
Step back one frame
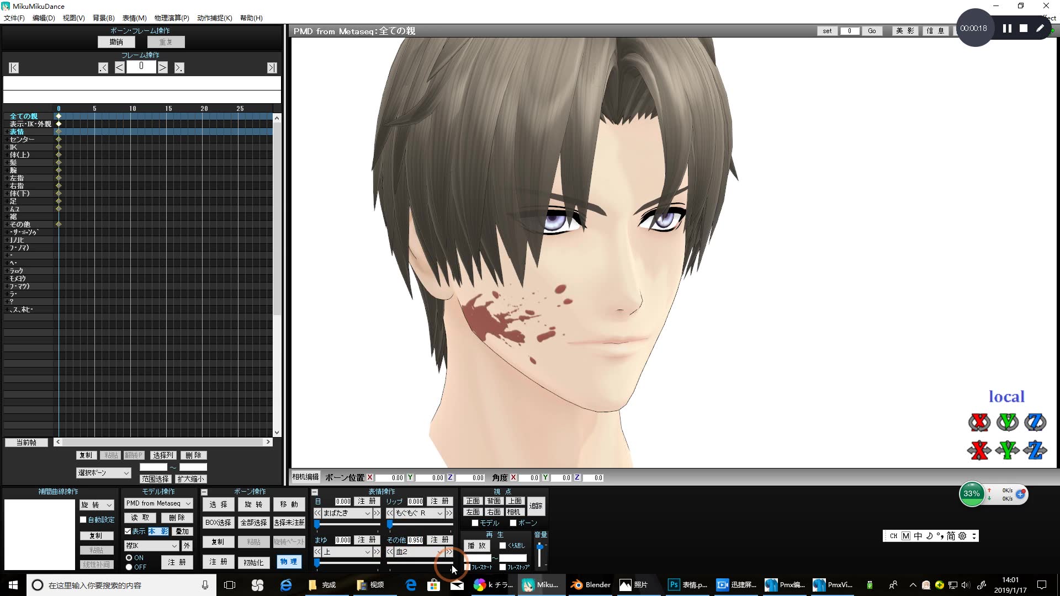[x=119, y=67]
